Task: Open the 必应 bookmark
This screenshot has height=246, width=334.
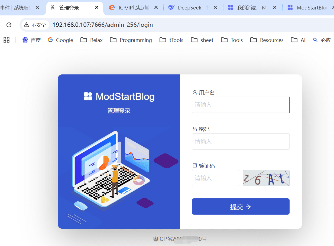Action: [322, 40]
